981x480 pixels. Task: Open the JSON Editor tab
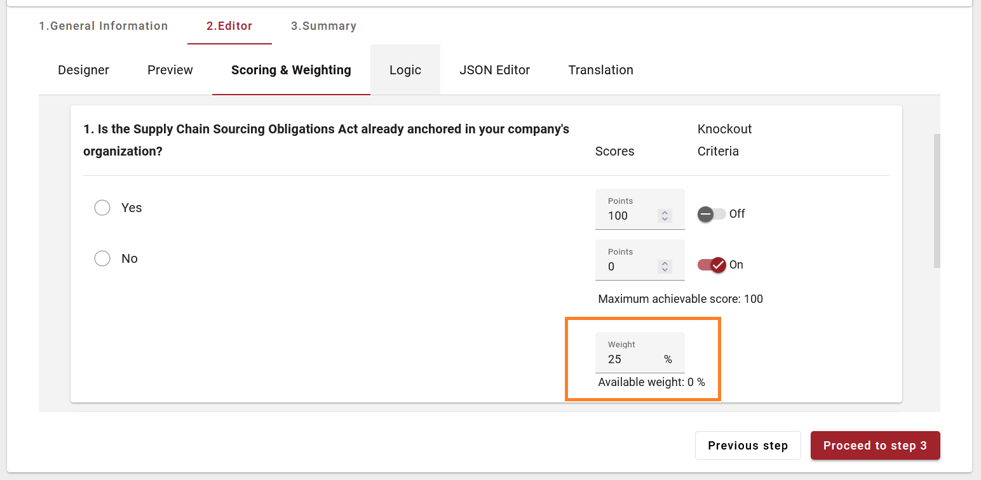(x=494, y=70)
